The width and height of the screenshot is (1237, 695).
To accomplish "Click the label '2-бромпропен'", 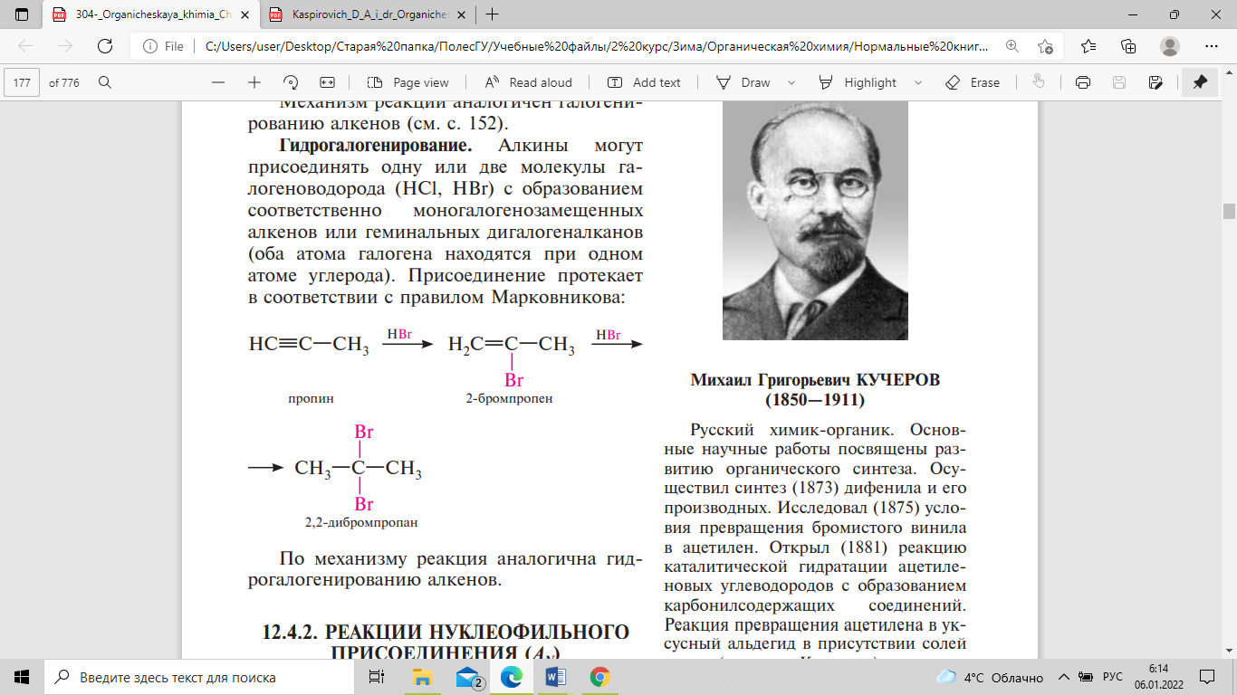I will pyautogui.click(x=509, y=398).
